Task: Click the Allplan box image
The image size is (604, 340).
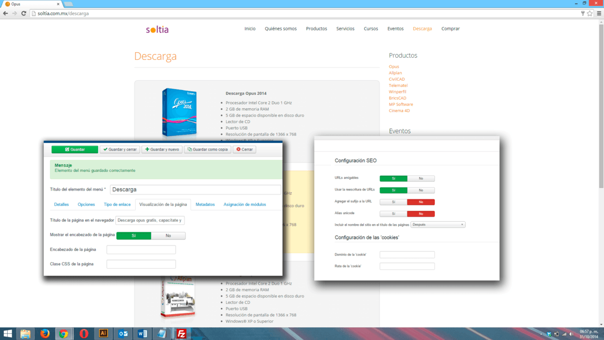Action: click(x=177, y=297)
